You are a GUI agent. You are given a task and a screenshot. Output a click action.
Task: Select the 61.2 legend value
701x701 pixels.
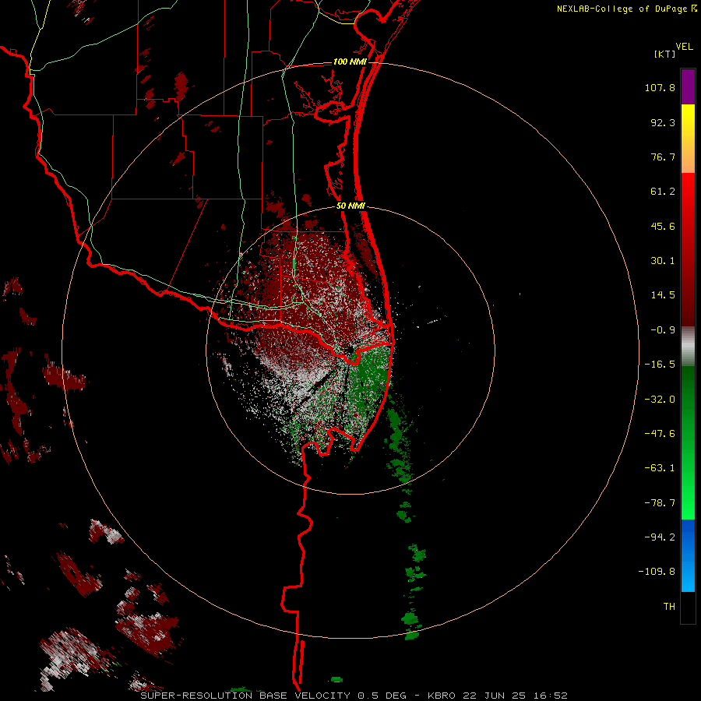click(x=663, y=192)
